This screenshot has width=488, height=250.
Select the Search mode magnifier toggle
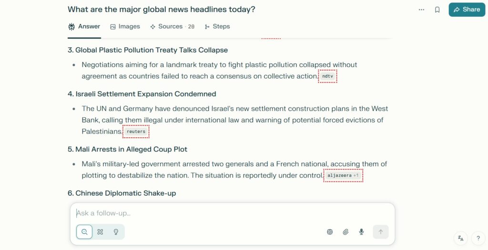point(84,231)
